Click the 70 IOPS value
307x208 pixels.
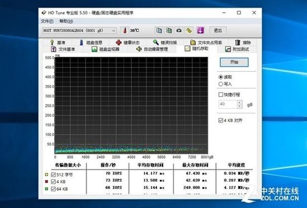tap(113, 173)
